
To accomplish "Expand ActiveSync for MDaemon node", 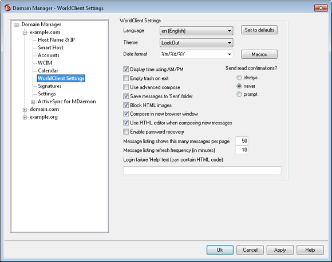I will tap(33, 102).
